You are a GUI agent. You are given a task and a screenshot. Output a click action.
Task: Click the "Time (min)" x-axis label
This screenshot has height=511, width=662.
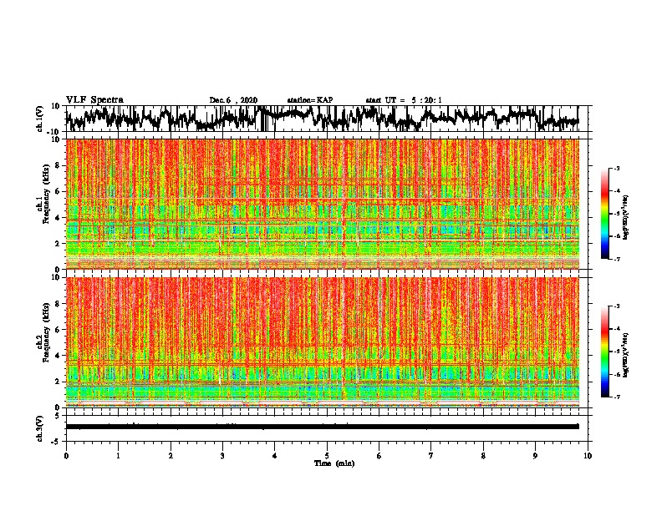pos(334,463)
